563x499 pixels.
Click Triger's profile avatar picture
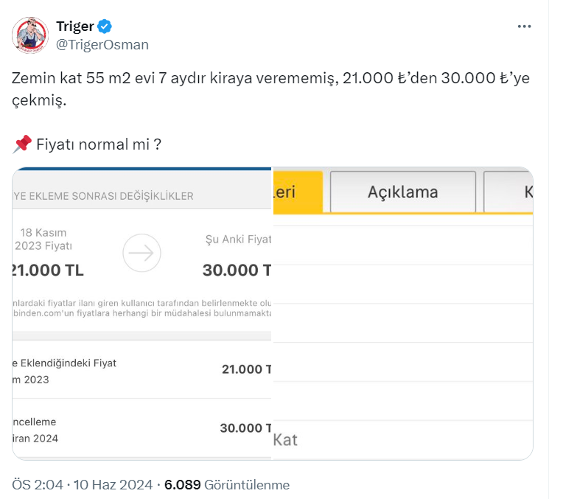pyautogui.click(x=30, y=35)
